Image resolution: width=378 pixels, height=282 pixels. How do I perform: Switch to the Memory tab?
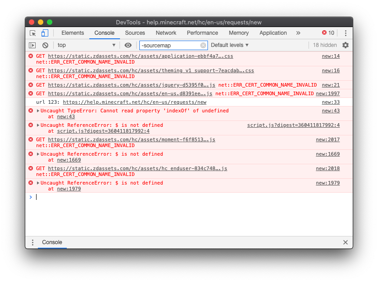pos(239,33)
